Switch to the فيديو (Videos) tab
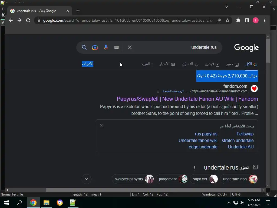The image size is (277, 208). (212, 64)
